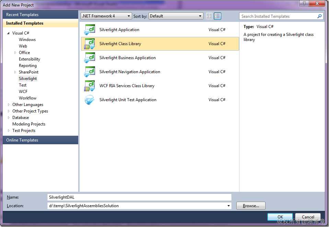Click the OK button

[x=280, y=217]
